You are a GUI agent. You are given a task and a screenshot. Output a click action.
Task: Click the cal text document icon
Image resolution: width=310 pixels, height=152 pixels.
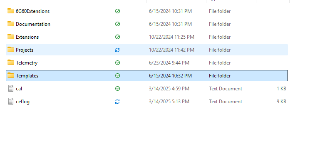11,88
